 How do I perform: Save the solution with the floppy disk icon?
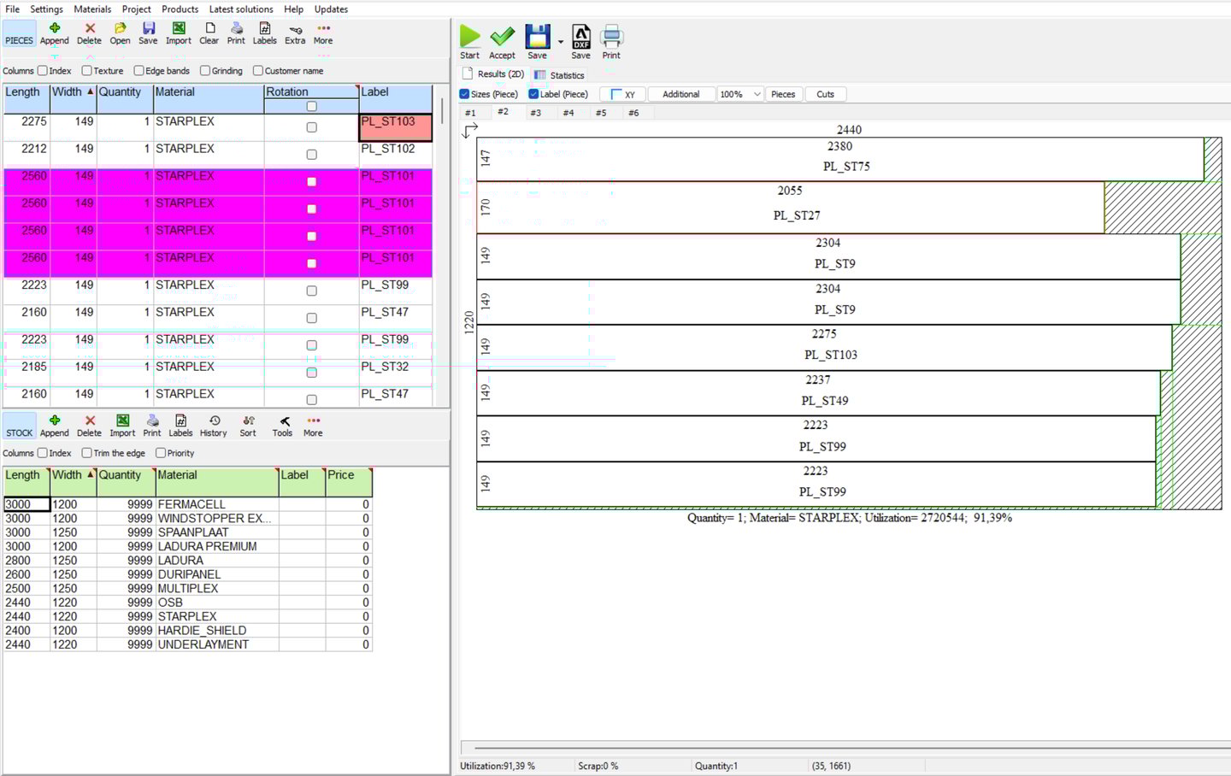coord(537,42)
